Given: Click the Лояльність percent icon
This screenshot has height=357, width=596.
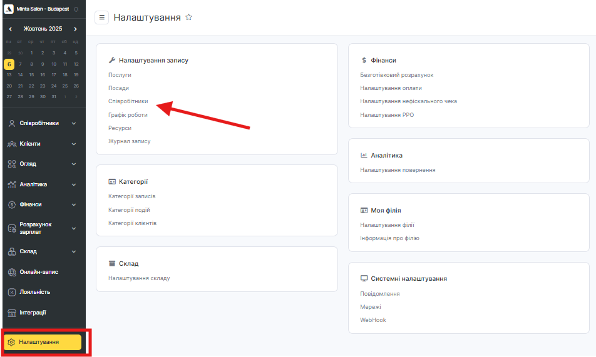Looking at the screenshot, I should pyautogui.click(x=12, y=292).
